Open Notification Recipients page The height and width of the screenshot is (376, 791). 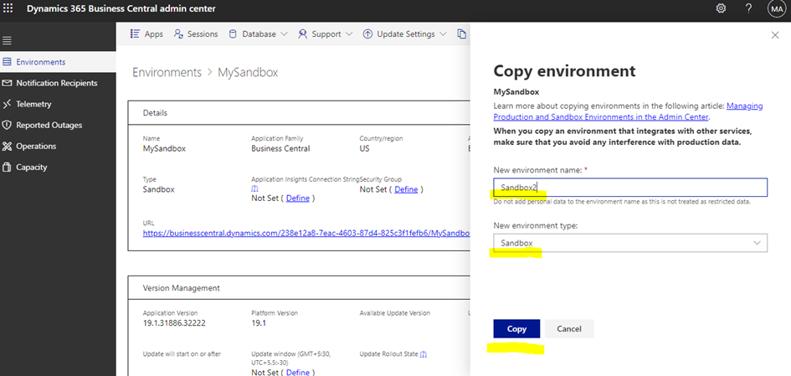click(x=57, y=83)
